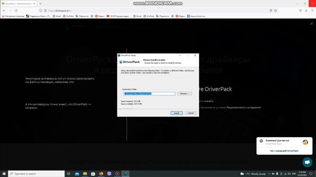
Task: Open the second YouTube bookmark
Action: click(x=149, y=16)
